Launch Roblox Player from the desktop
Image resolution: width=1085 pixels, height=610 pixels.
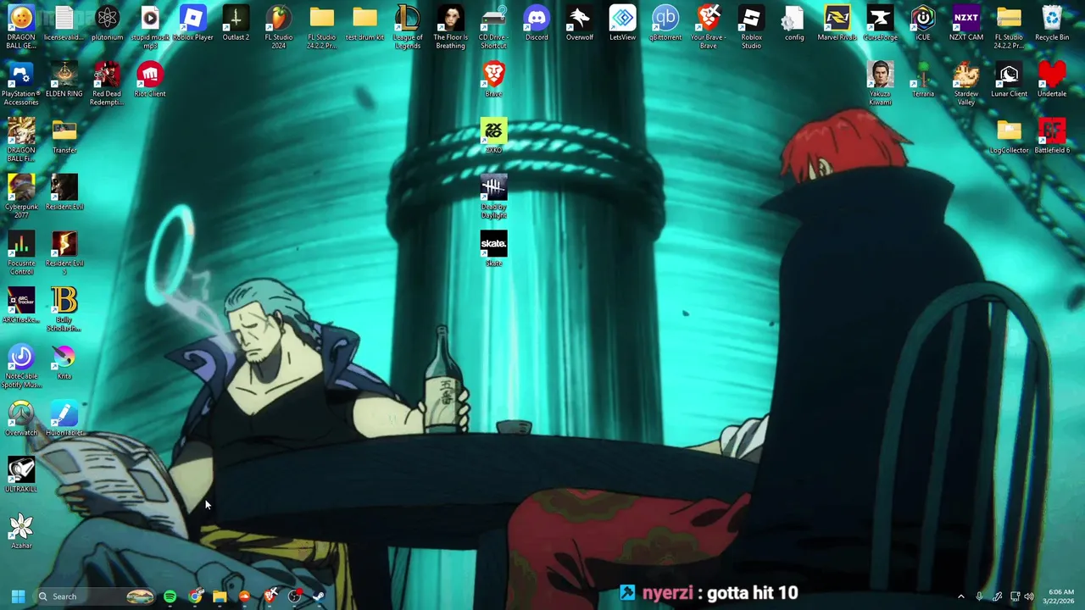192,24
